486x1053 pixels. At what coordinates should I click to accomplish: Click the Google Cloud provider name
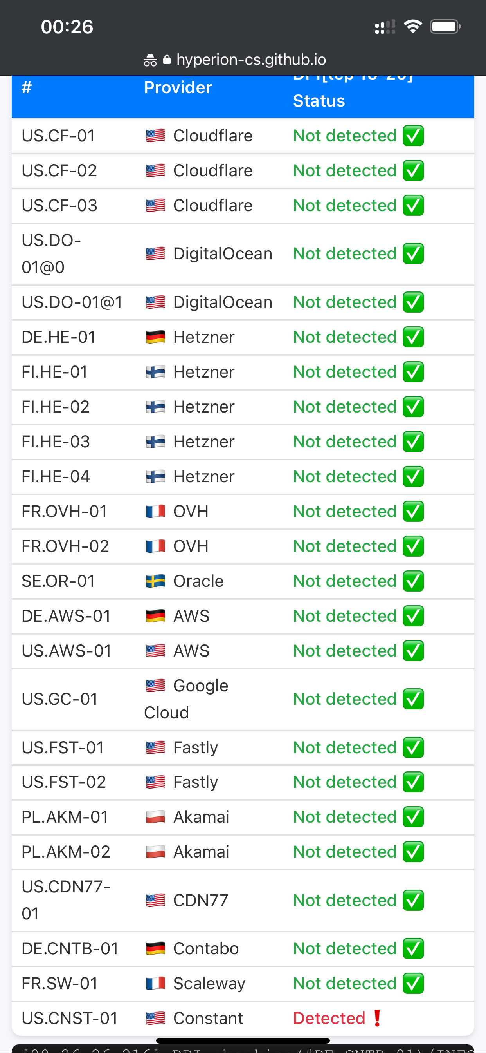click(x=186, y=699)
